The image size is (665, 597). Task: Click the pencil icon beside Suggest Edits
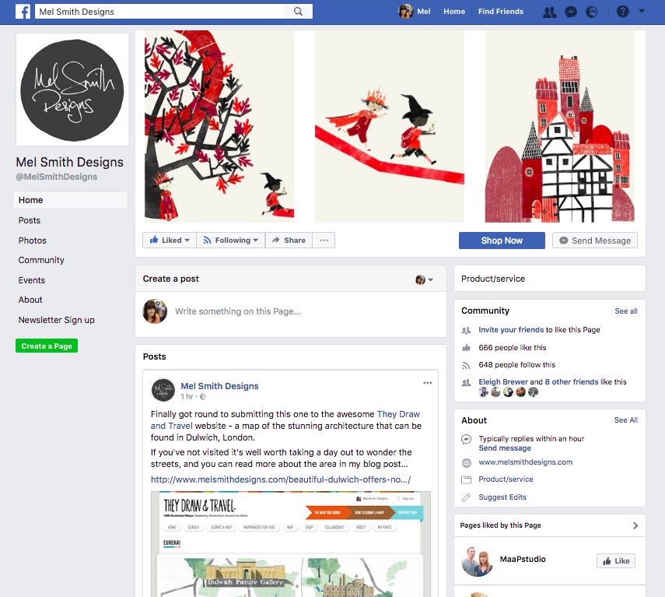click(467, 497)
